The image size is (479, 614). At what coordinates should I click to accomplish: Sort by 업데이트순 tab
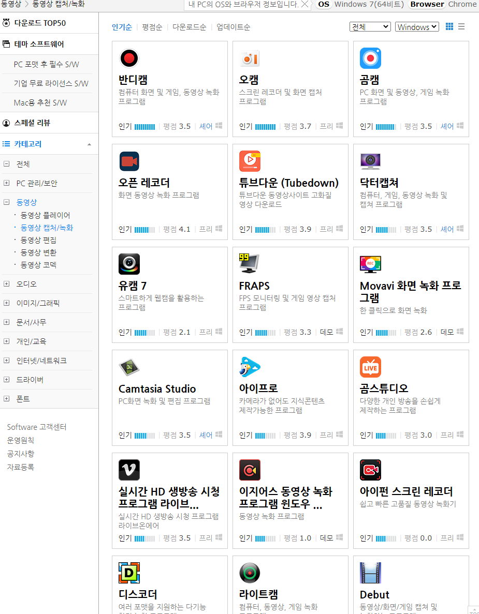point(233,27)
